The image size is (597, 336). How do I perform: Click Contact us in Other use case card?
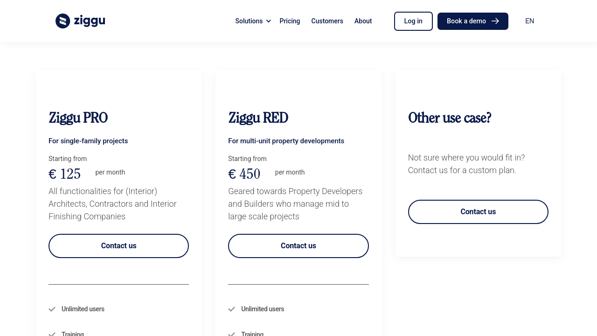click(478, 212)
